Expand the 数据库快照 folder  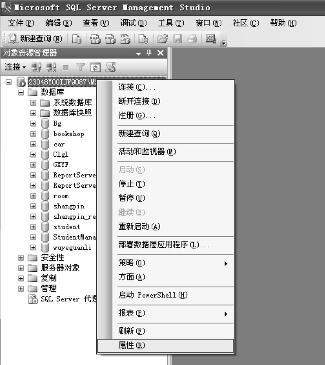(33, 113)
